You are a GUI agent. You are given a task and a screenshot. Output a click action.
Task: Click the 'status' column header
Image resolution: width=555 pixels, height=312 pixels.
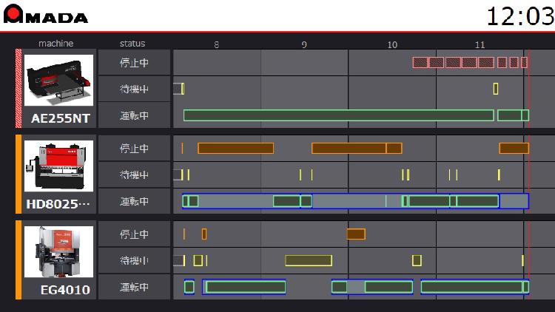(132, 44)
